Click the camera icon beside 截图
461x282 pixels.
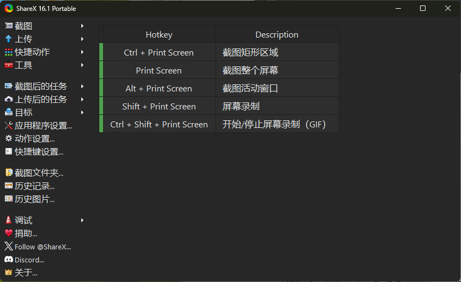pos(8,26)
